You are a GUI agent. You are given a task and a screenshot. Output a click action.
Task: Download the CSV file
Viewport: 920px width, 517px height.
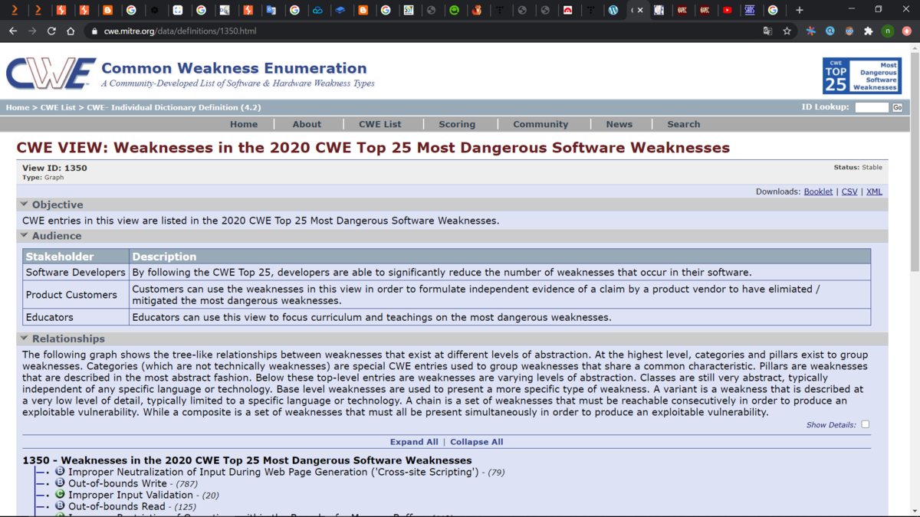click(849, 191)
